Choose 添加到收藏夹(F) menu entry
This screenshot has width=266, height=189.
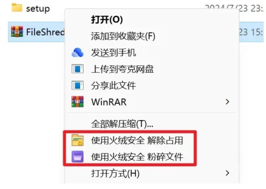tap(123, 36)
